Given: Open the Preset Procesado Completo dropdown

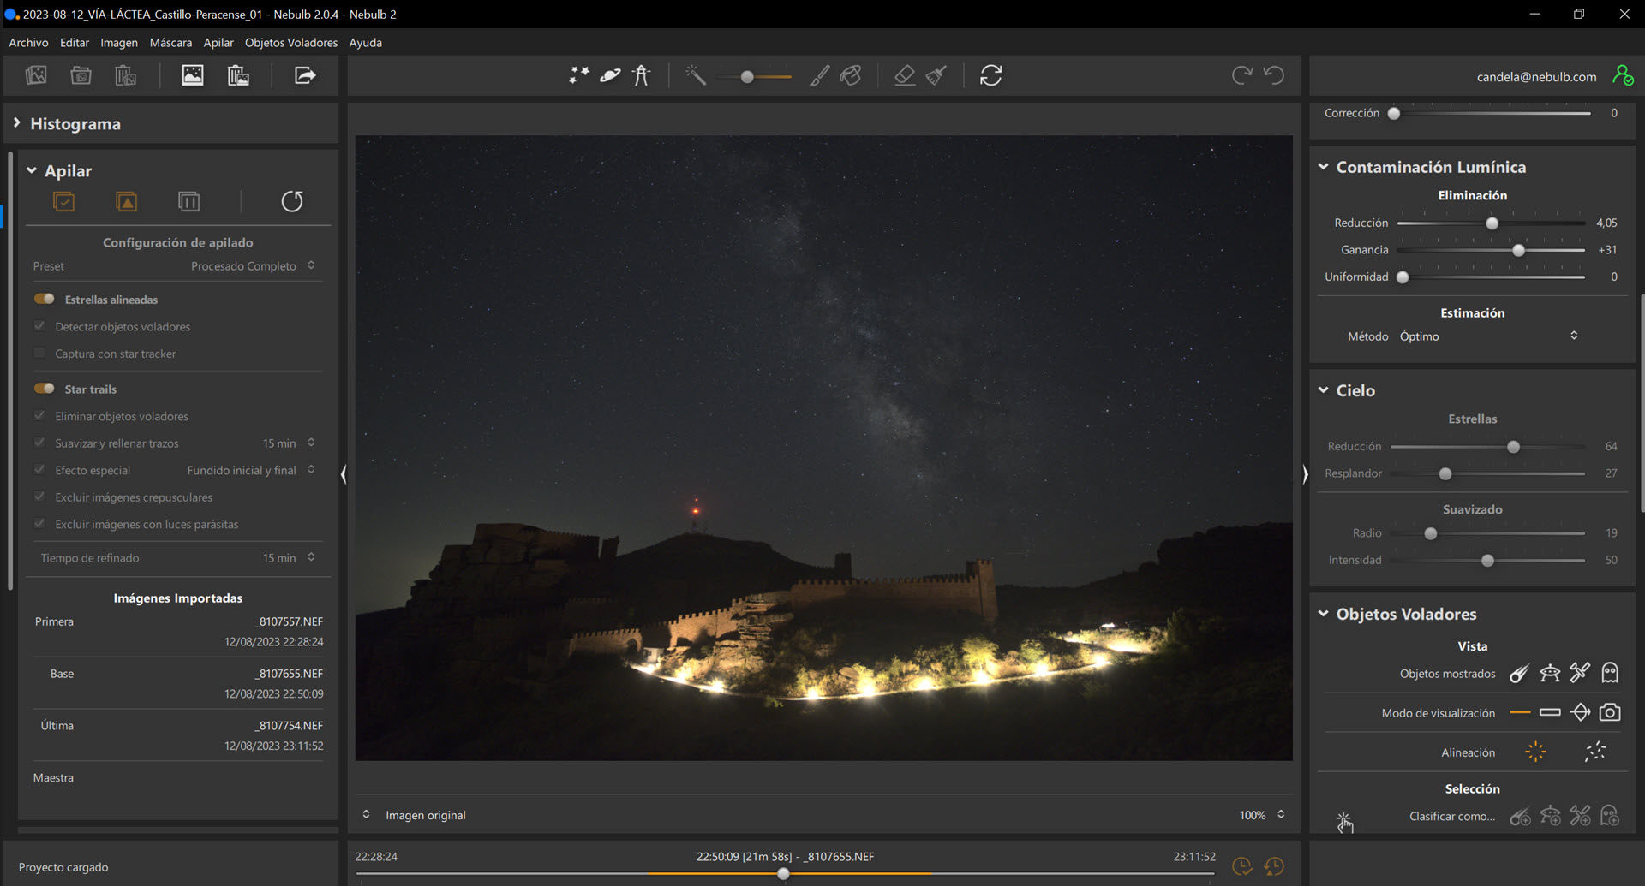Looking at the screenshot, I should click(x=252, y=266).
